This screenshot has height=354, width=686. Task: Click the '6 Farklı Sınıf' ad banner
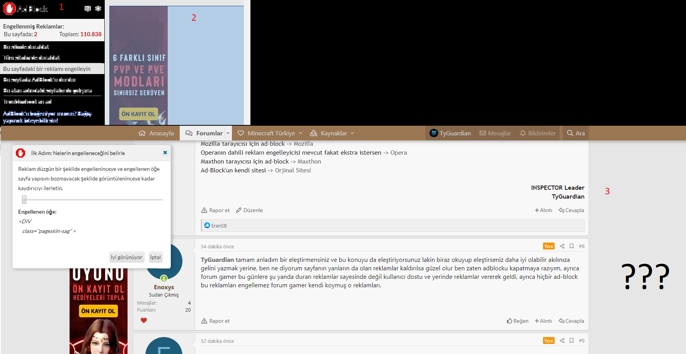point(139,65)
